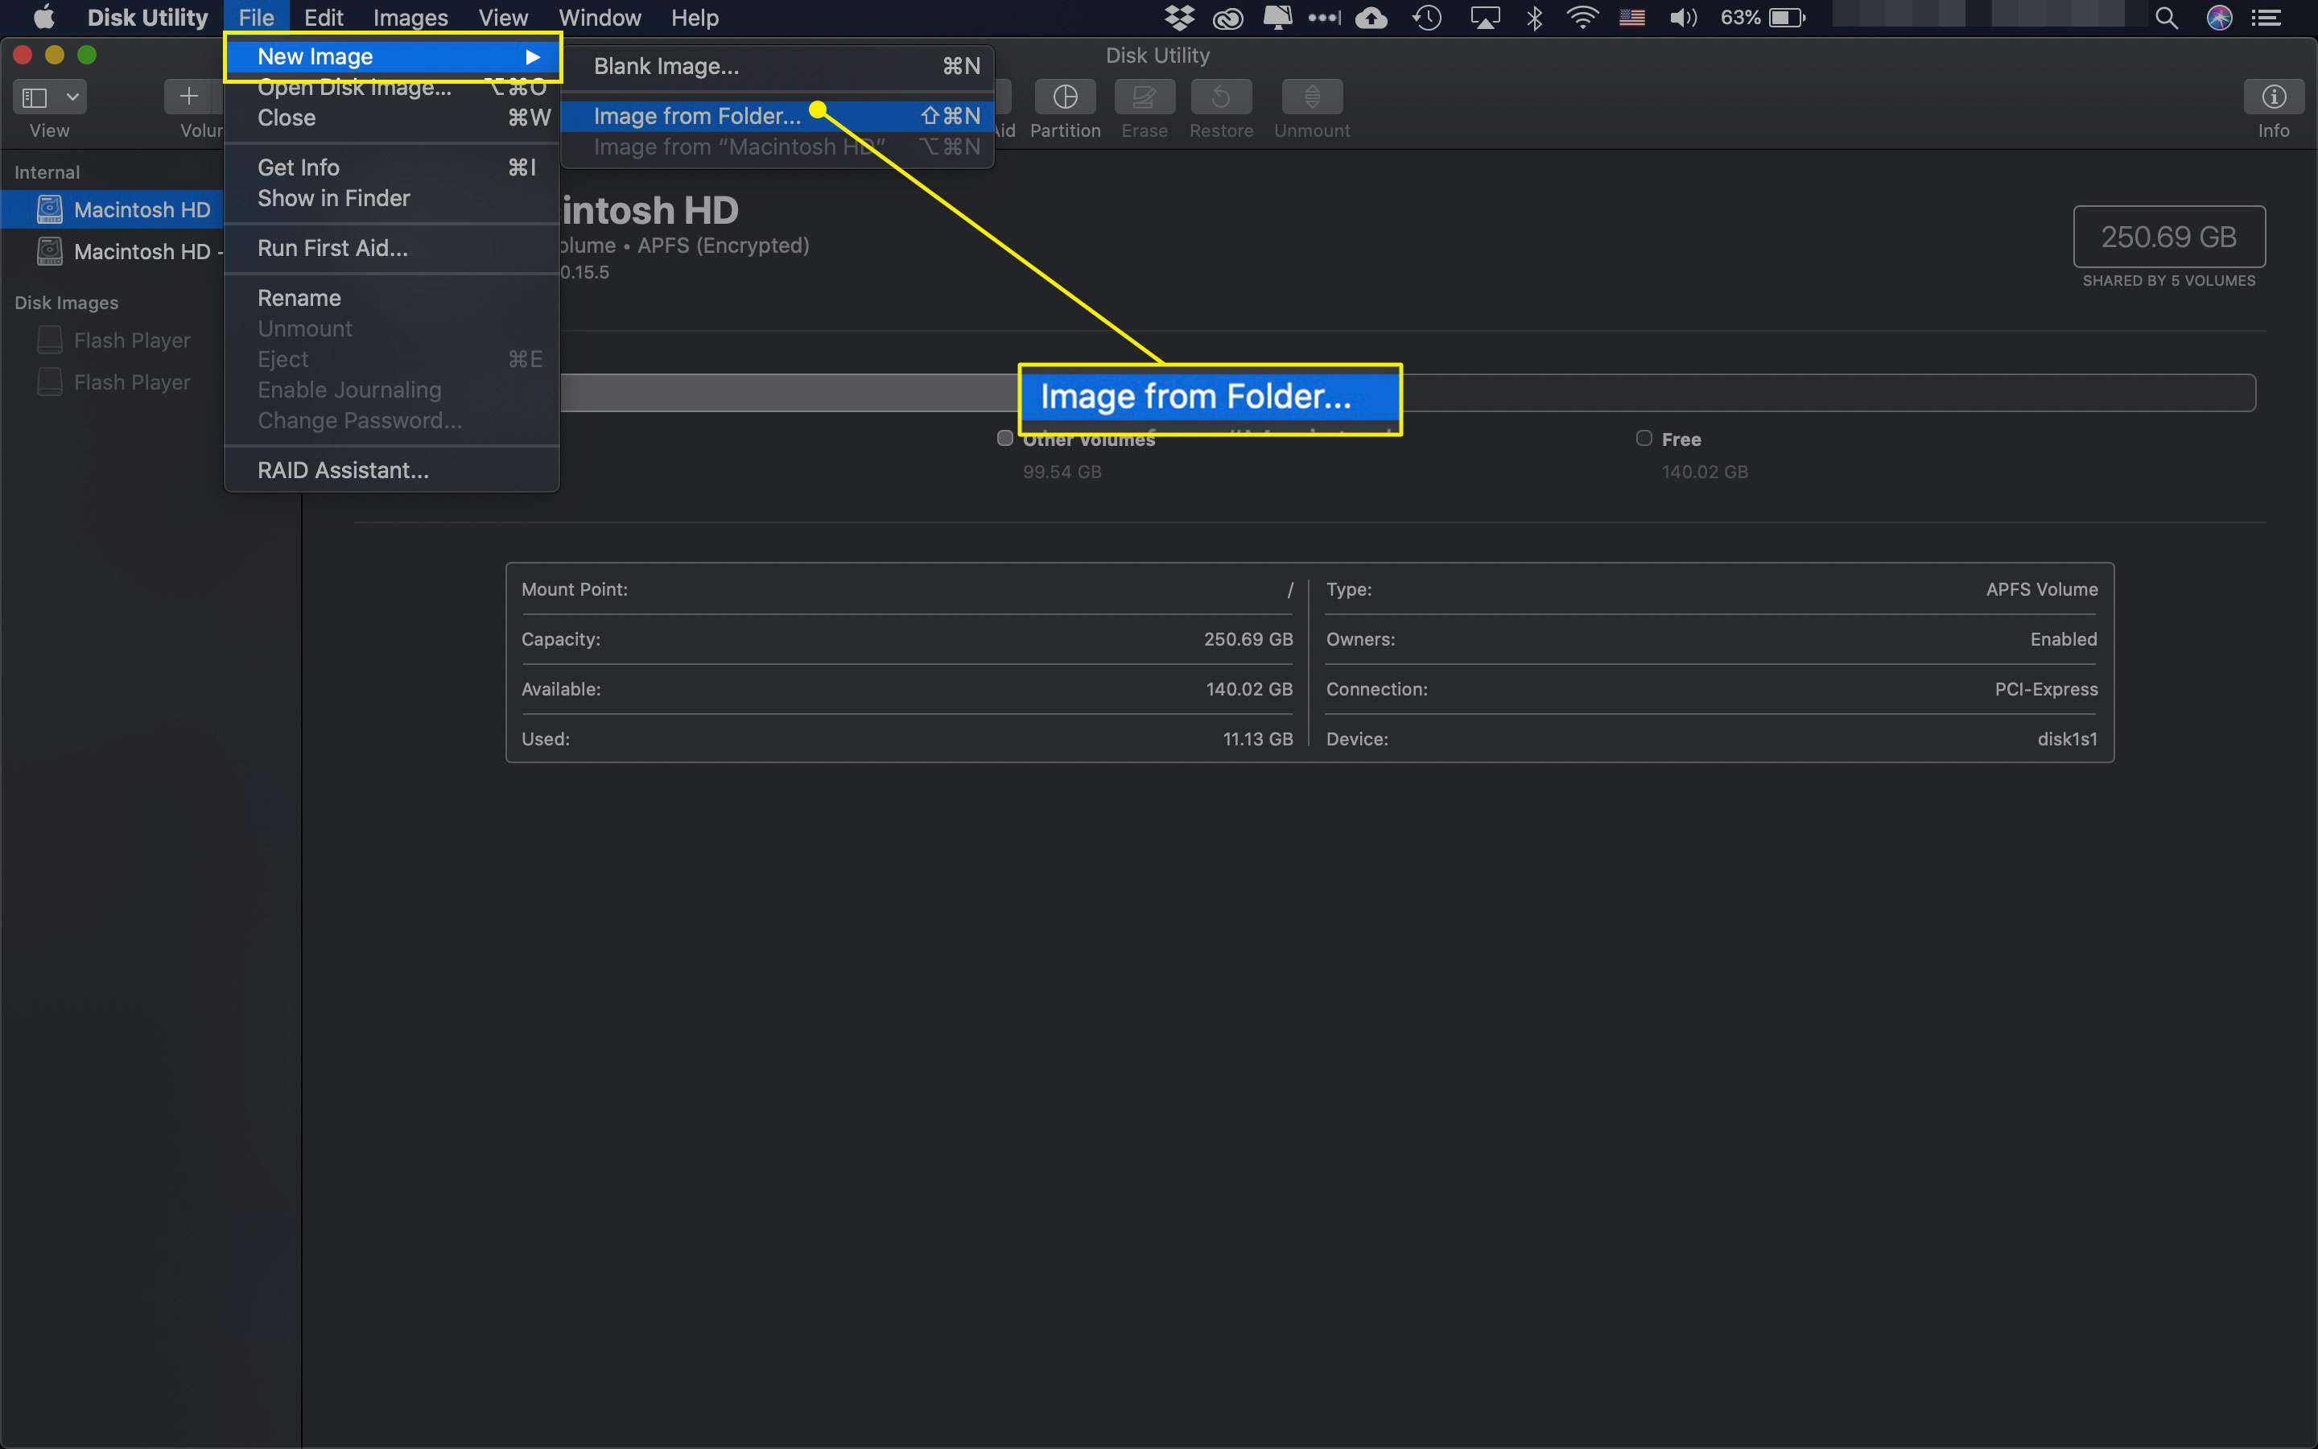Click the AirPlay display menu bar icon
The width and height of the screenshot is (2318, 1449).
1485,17
